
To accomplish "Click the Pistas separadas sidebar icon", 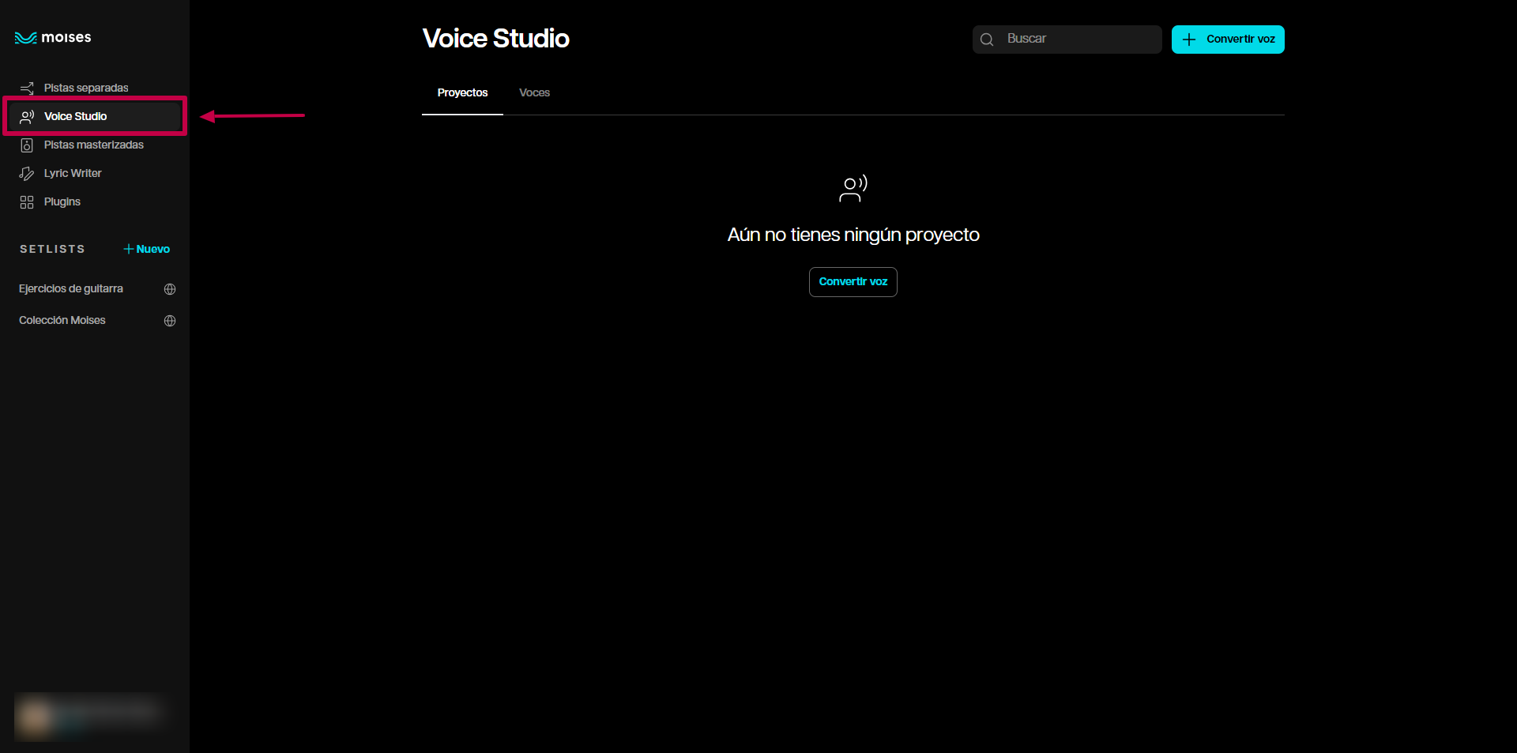I will click(27, 88).
